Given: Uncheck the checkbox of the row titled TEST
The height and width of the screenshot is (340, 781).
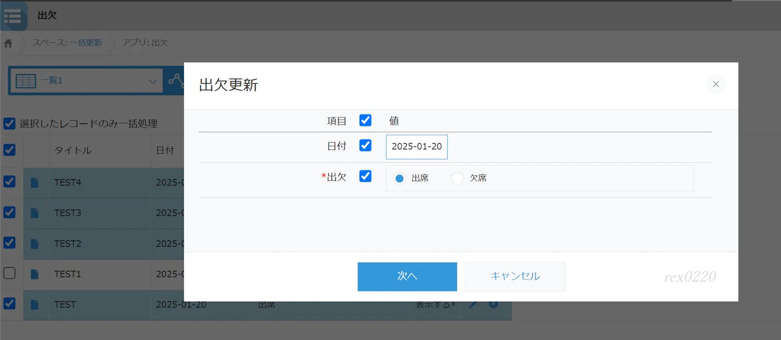Looking at the screenshot, I should (9, 303).
